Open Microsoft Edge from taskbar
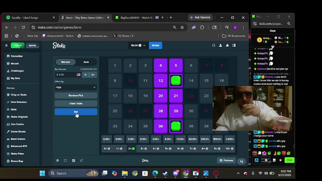The width and height of the screenshot is (322, 181). point(155,173)
